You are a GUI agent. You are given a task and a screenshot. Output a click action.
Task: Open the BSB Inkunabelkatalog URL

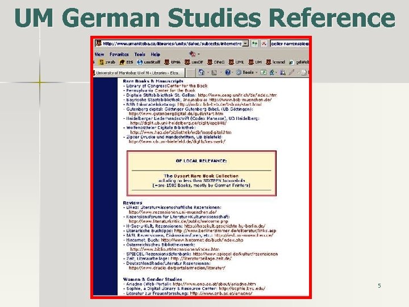click(x=219, y=104)
